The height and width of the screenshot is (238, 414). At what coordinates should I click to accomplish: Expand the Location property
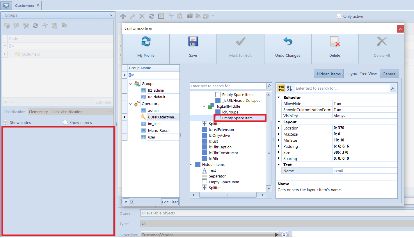279,128
